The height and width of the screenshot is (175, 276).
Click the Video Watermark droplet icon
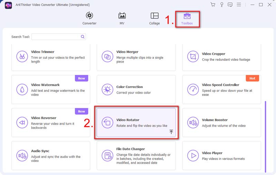pos(22,89)
